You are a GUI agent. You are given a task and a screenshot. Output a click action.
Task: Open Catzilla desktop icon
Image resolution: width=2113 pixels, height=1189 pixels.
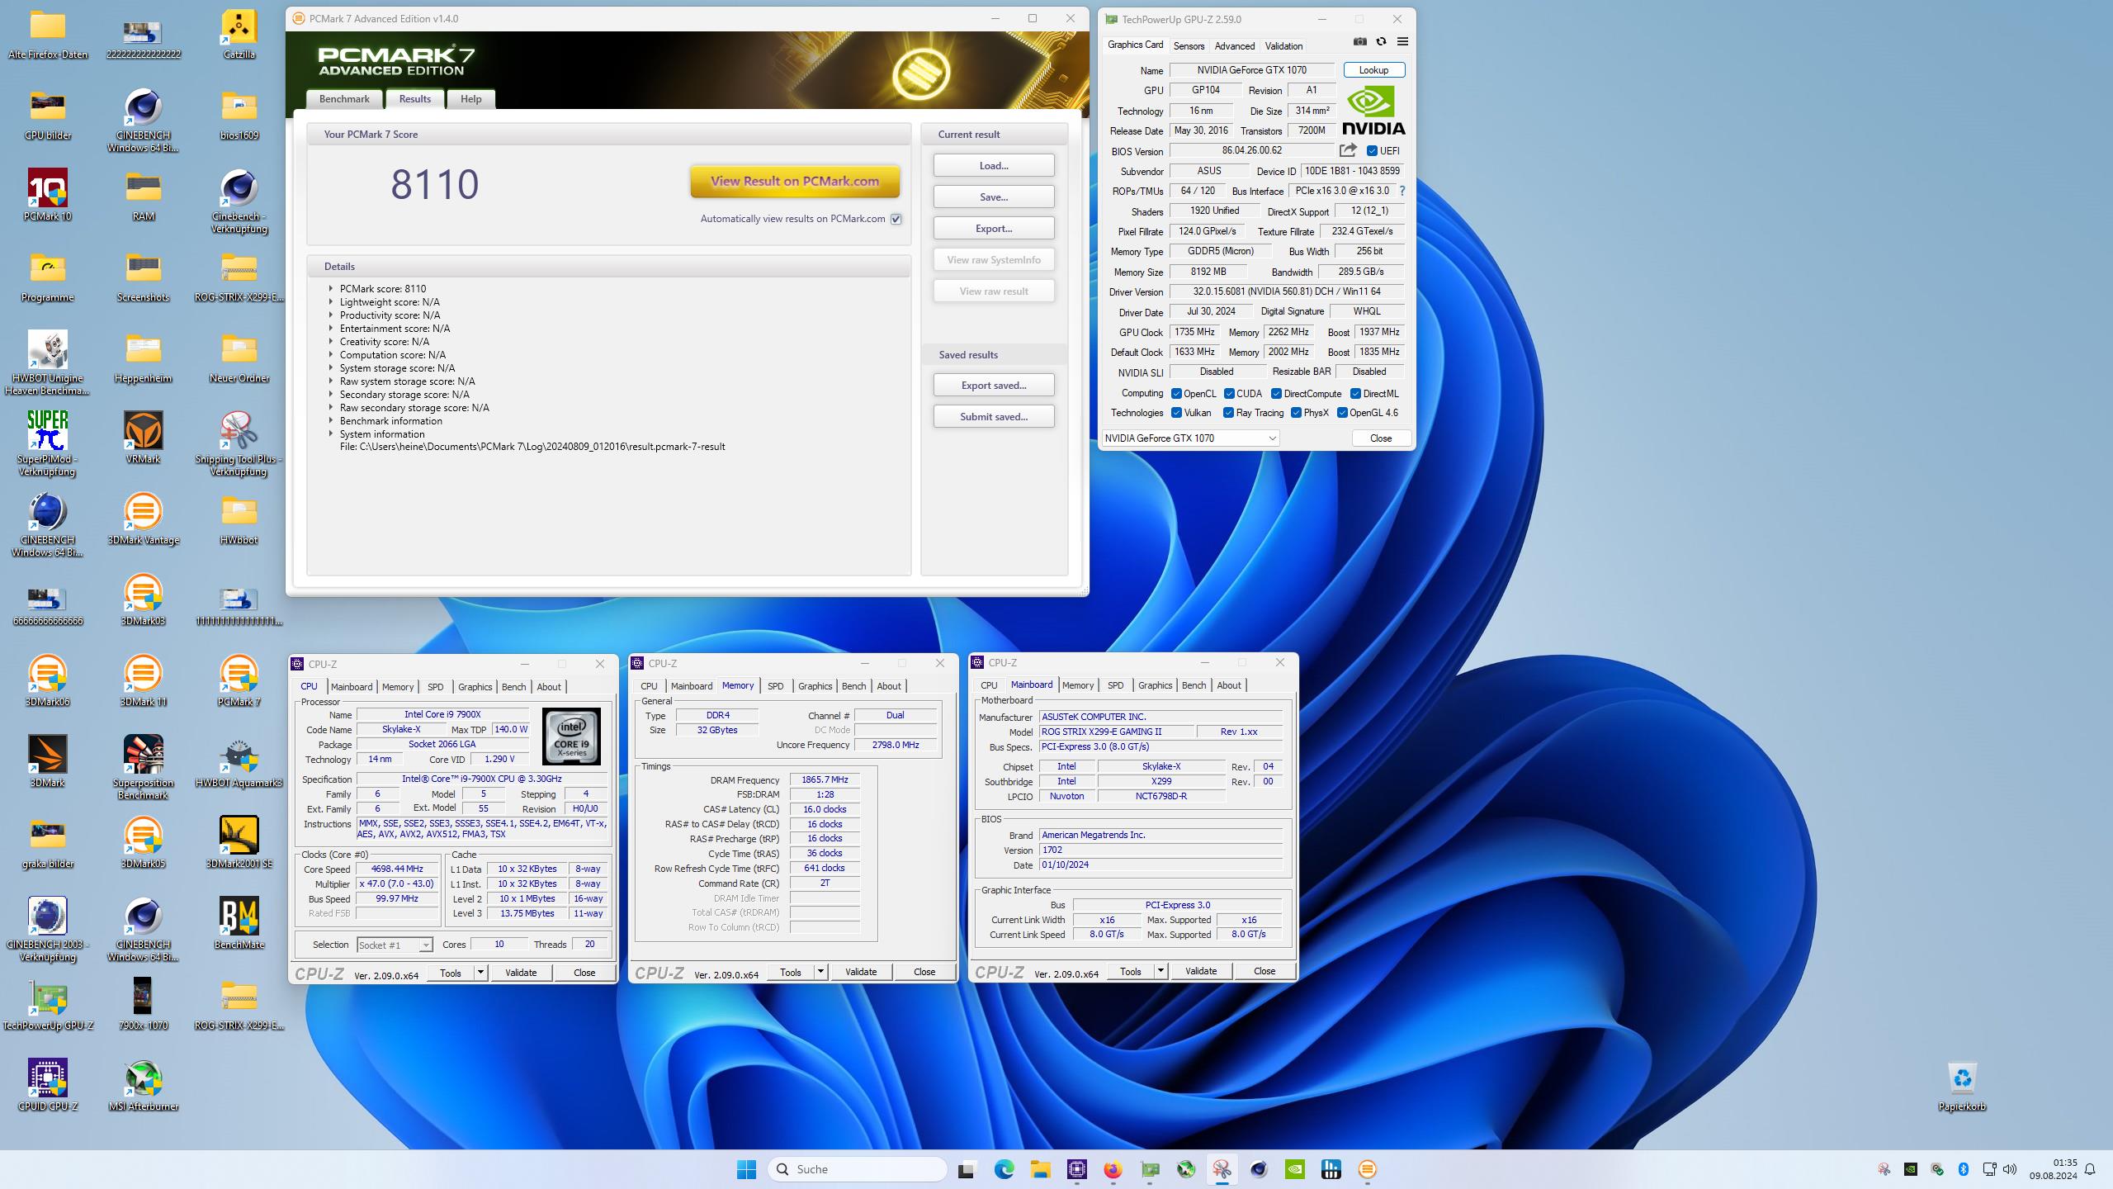(x=239, y=36)
